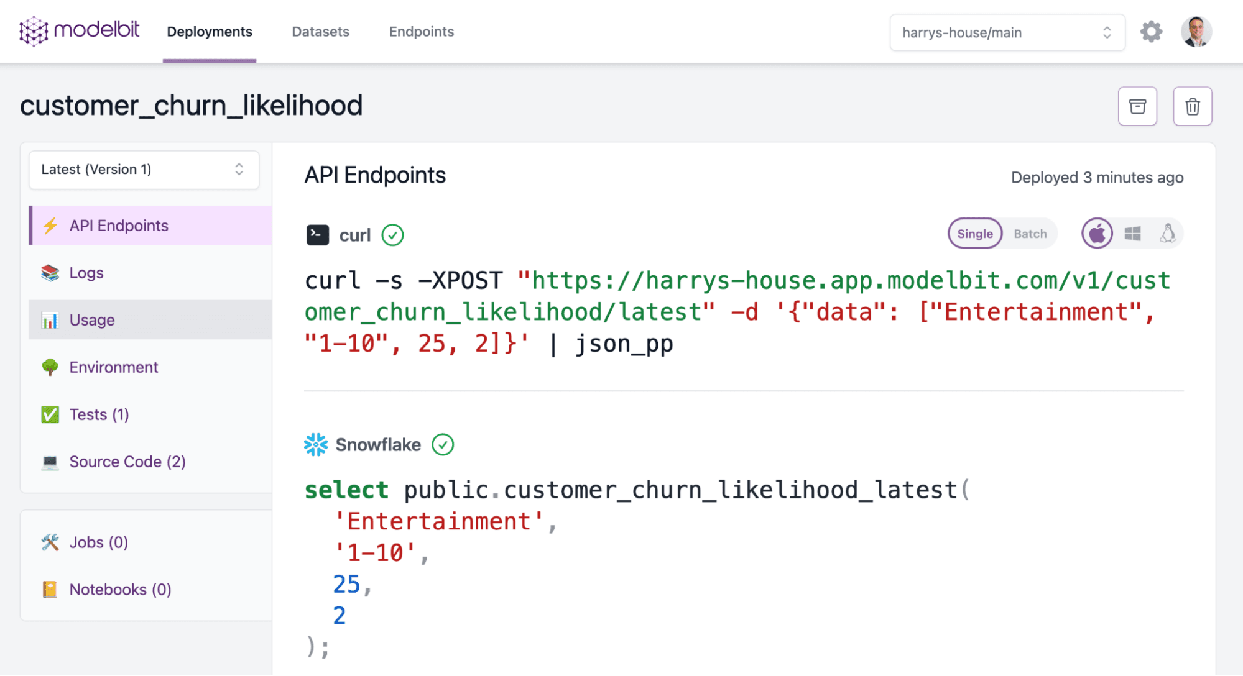Open the Endpoints tab

[422, 32]
